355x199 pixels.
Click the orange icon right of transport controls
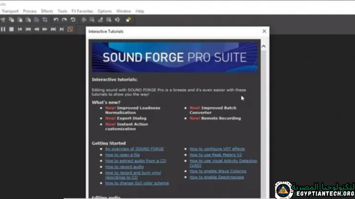point(70,30)
